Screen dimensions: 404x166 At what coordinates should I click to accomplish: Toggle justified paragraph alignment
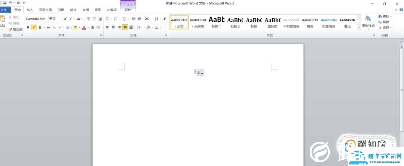tap(125, 27)
